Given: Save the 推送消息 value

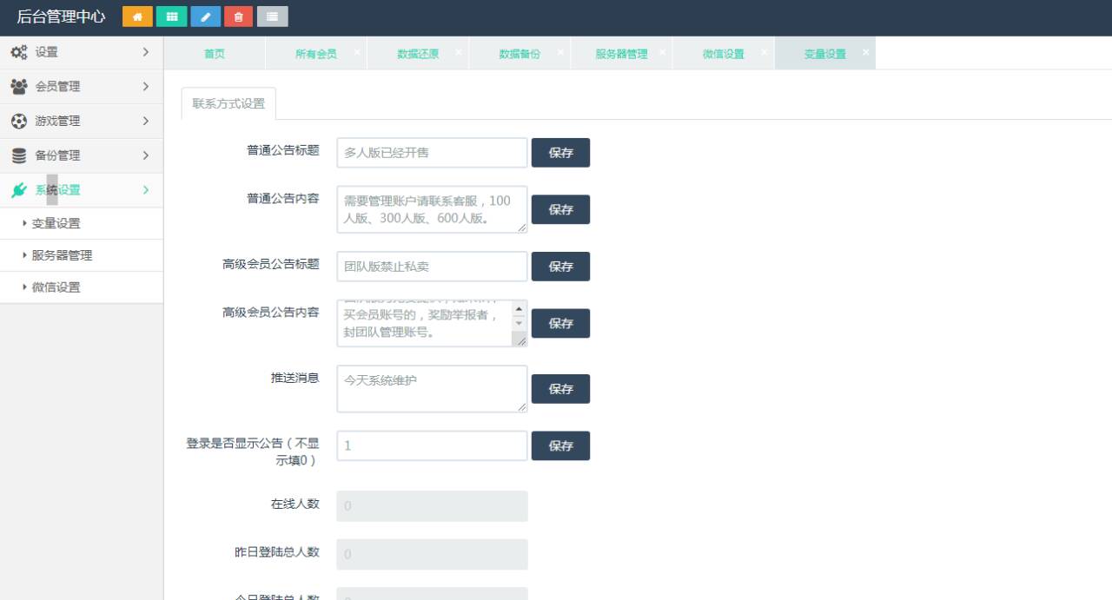Looking at the screenshot, I should [560, 389].
